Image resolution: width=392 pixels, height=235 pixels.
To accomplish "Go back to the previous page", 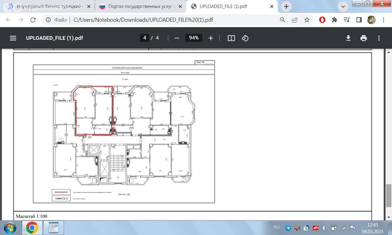I will click(x=8, y=20).
